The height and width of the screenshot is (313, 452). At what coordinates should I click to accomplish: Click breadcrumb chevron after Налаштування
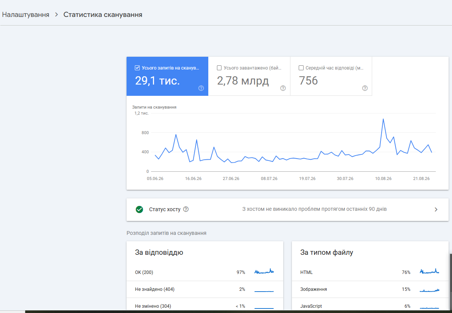coord(56,15)
